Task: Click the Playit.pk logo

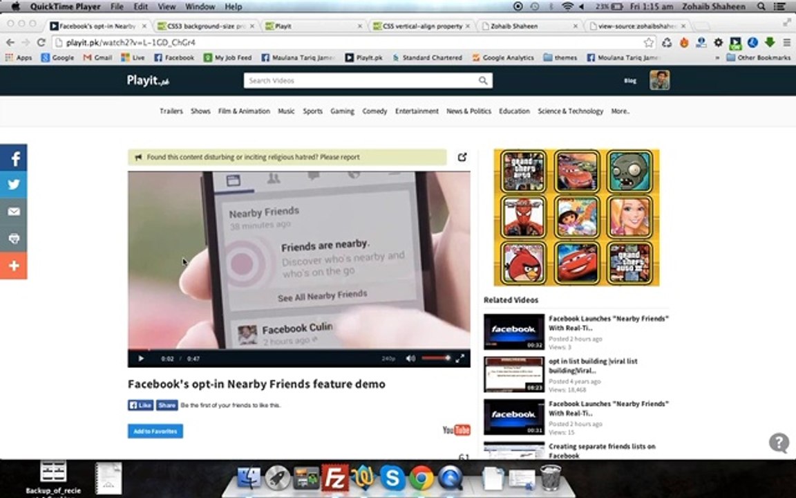Action: (x=148, y=80)
